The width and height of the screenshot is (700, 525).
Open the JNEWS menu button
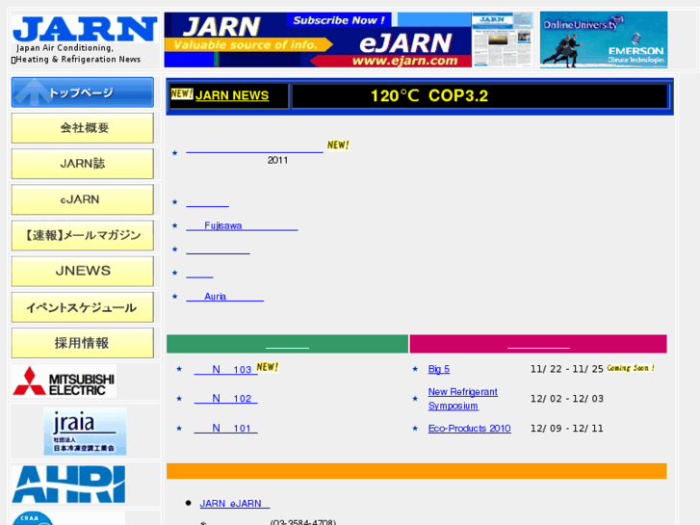point(83,272)
